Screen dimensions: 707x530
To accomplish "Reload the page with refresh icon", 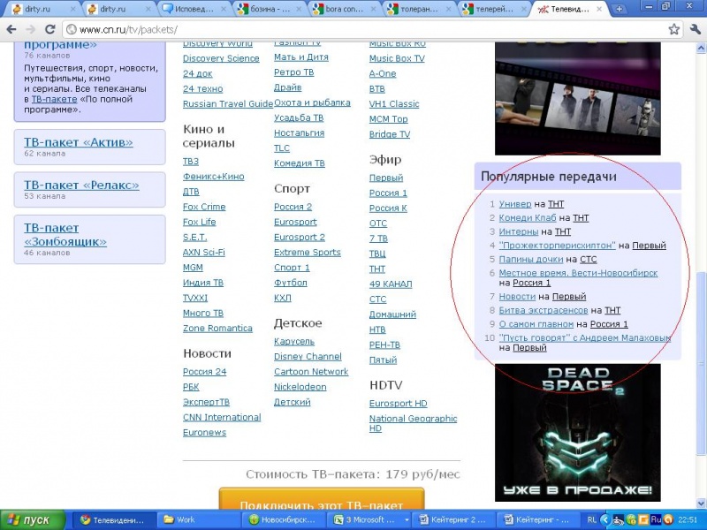I will tap(50, 30).
